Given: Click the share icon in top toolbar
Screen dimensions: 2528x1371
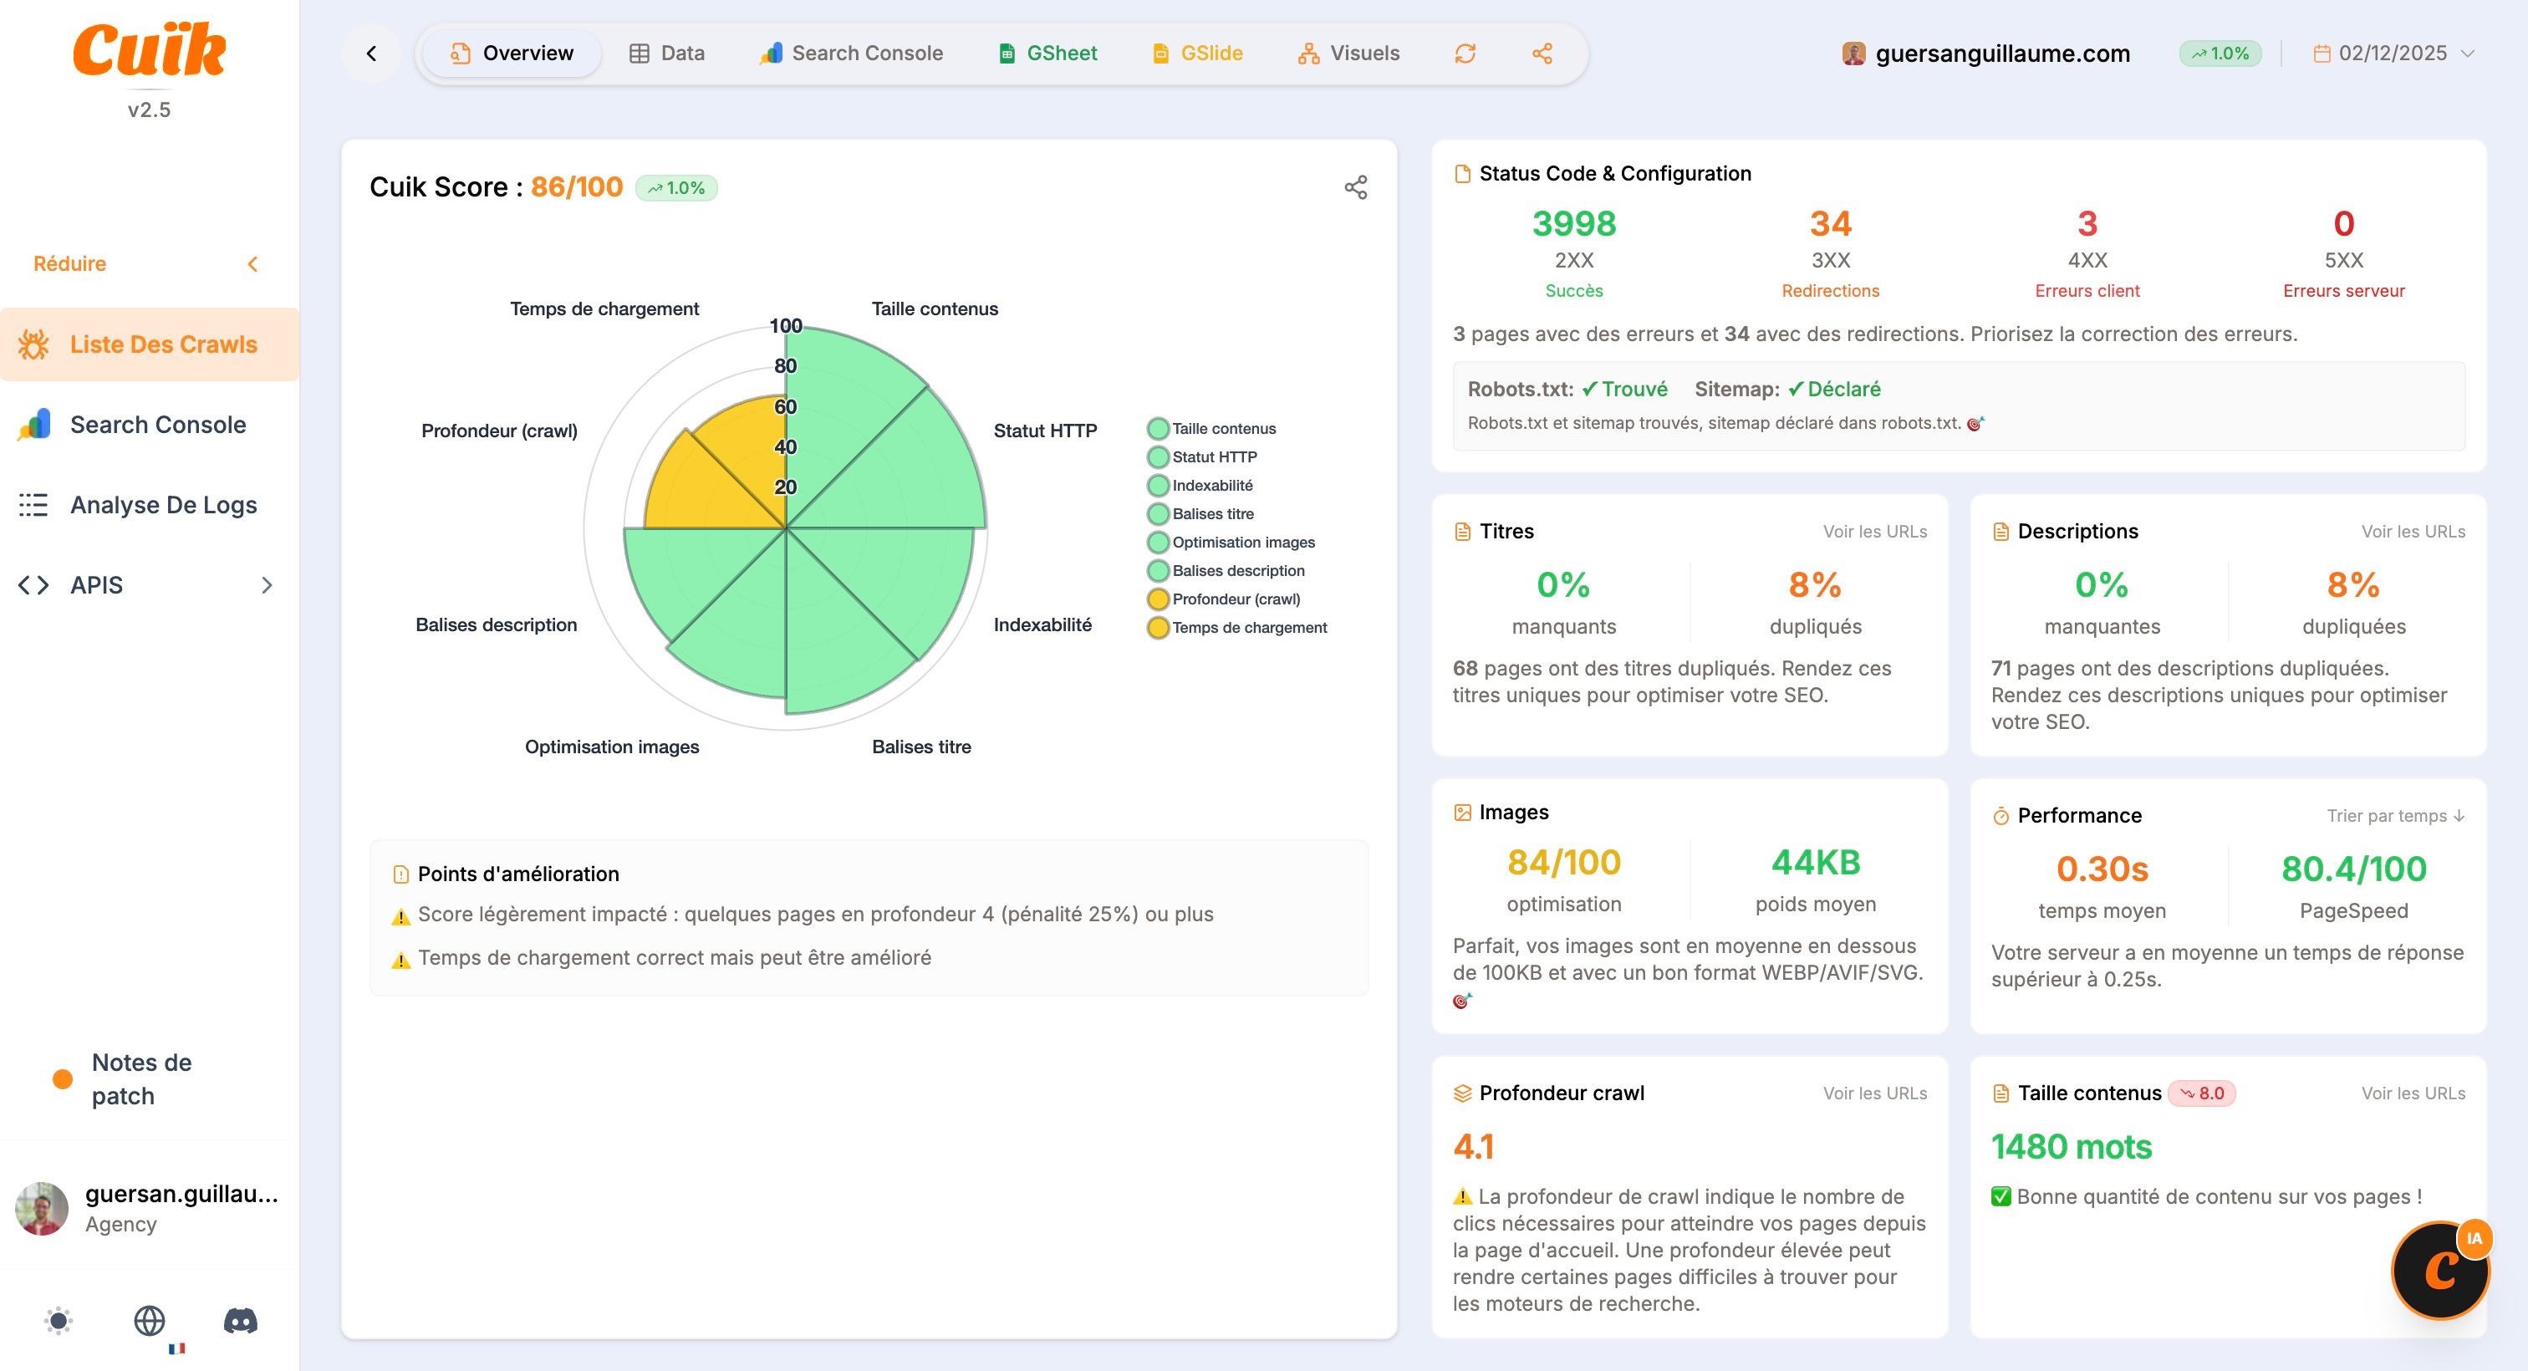Looking at the screenshot, I should point(1542,53).
